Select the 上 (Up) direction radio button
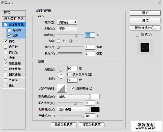The image size is (163, 132). pyautogui.click(x=59, y=41)
